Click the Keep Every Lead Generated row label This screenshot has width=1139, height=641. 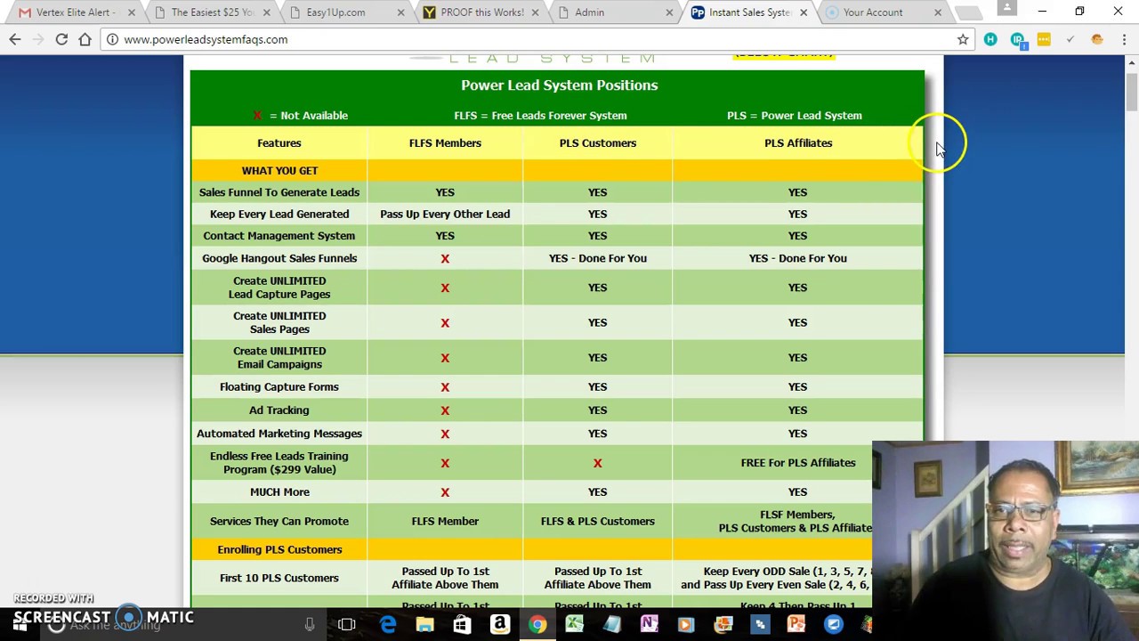pyautogui.click(x=279, y=215)
